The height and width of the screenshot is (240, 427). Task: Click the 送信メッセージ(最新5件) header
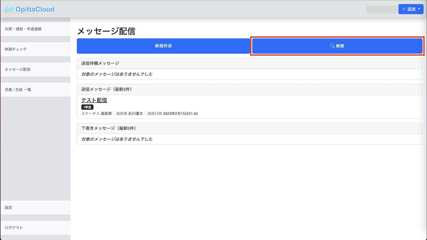(x=249, y=89)
